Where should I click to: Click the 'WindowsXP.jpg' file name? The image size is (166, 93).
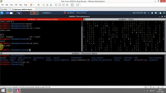click(141, 60)
